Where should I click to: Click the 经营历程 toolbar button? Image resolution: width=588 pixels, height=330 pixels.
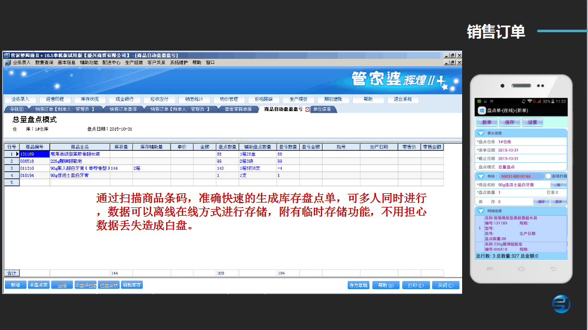click(x=55, y=99)
